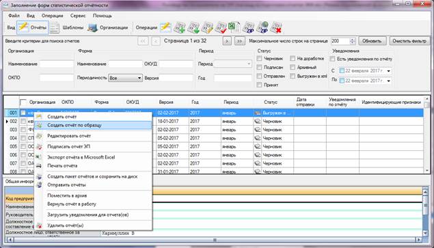Click the details panel scroll-down arrow
The width and height of the screenshot is (434, 248).
tap(425, 234)
